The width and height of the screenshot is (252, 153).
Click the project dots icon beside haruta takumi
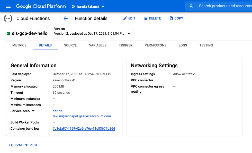click(x=74, y=6)
